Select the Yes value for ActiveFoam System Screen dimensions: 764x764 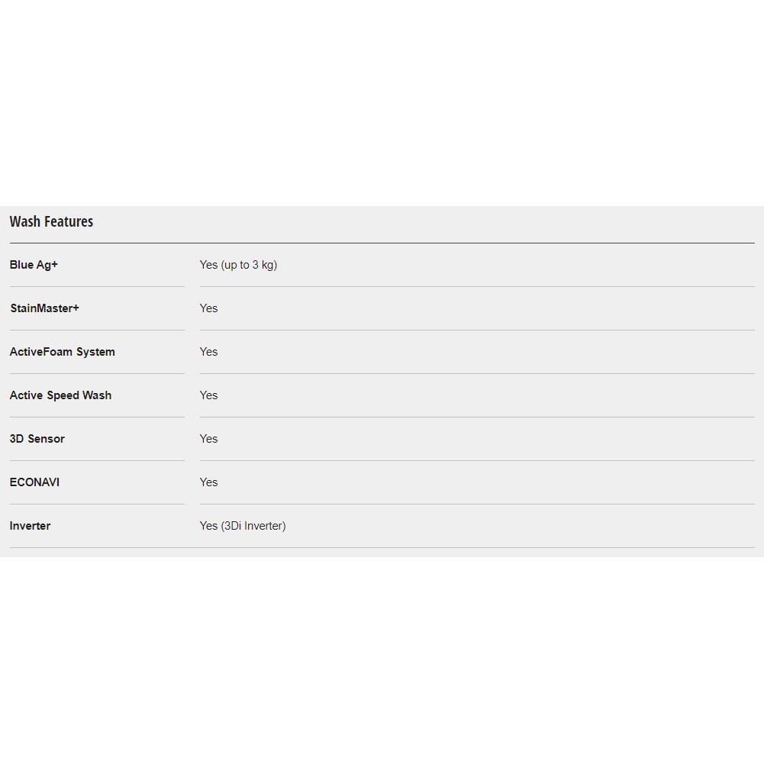point(208,352)
